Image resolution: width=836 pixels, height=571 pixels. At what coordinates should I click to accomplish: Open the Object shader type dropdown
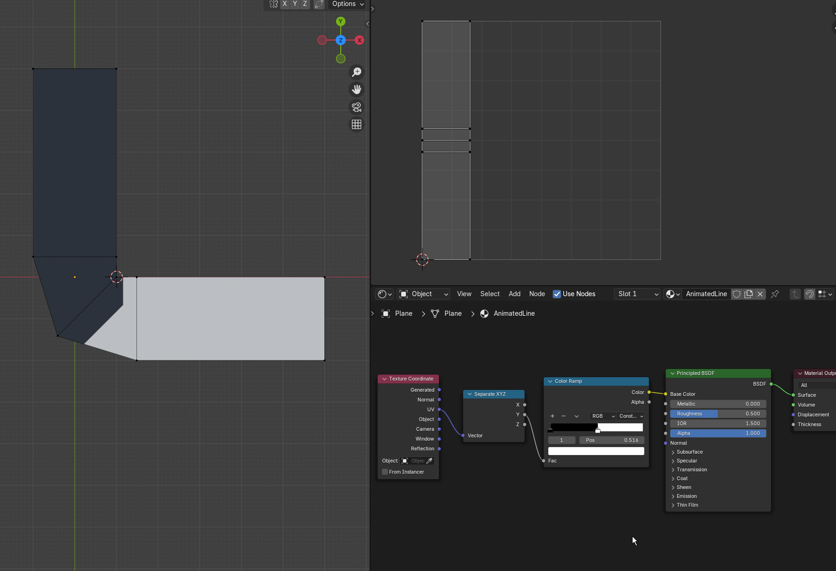(x=424, y=294)
